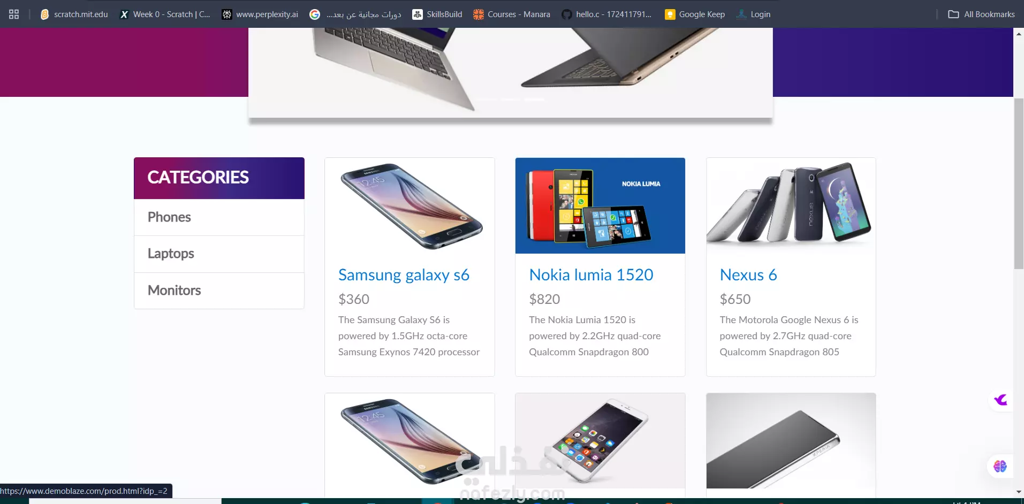Open the Courses - Manara bookmark
Image resolution: width=1024 pixels, height=504 pixels.
pyautogui.click(x=512, y=14)
